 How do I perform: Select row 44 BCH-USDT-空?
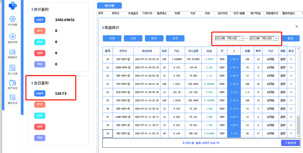[x=199, y=92]
